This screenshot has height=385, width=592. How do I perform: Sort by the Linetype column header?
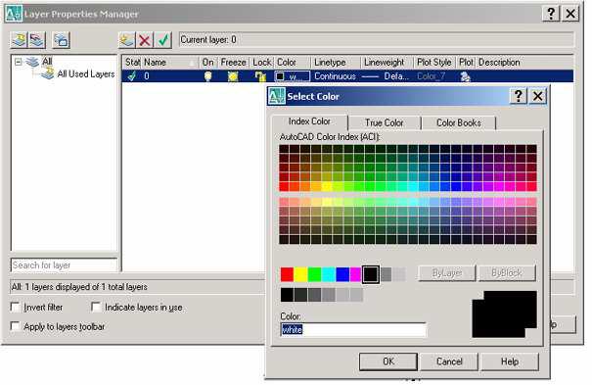tap(336, 63)
